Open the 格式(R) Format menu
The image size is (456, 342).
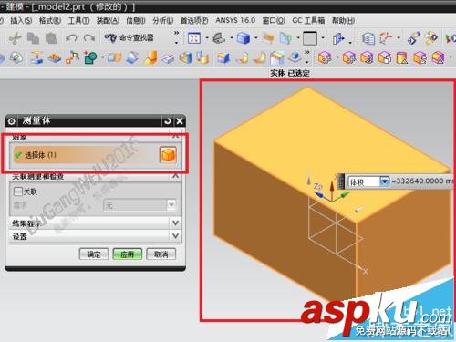pos(50,21)
